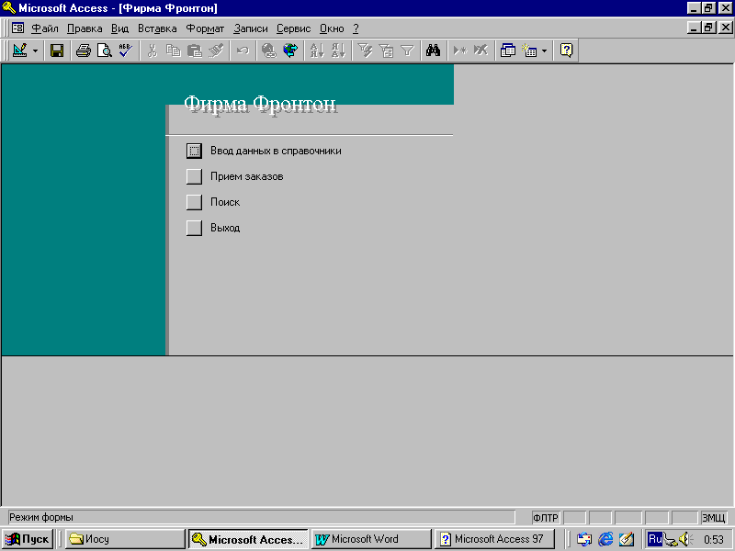The width and height of the screenshot is (735, 551).
Task: Open the Окно menu
Action: (x=332, y=28)
